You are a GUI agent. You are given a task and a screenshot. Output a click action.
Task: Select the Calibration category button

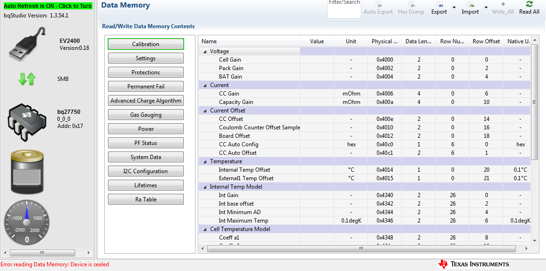pos(146,44)
